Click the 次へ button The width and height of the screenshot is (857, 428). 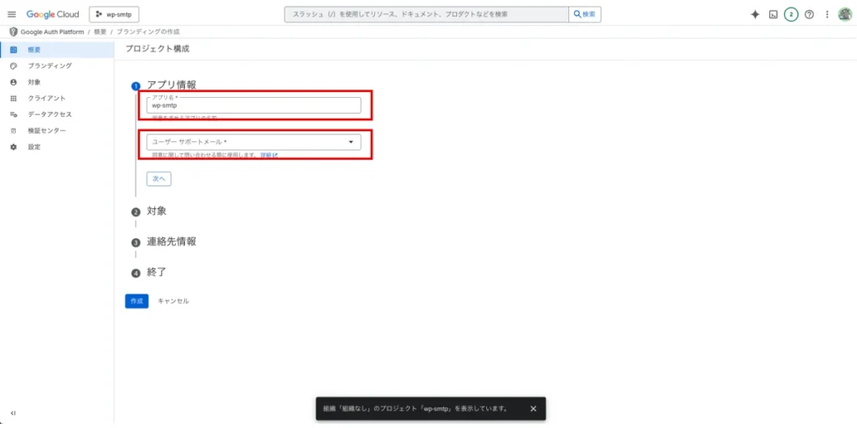[158, 179]
